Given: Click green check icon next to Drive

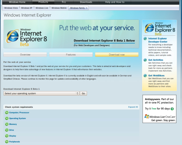Looking at the screenshot, I should tap(7, 130).
